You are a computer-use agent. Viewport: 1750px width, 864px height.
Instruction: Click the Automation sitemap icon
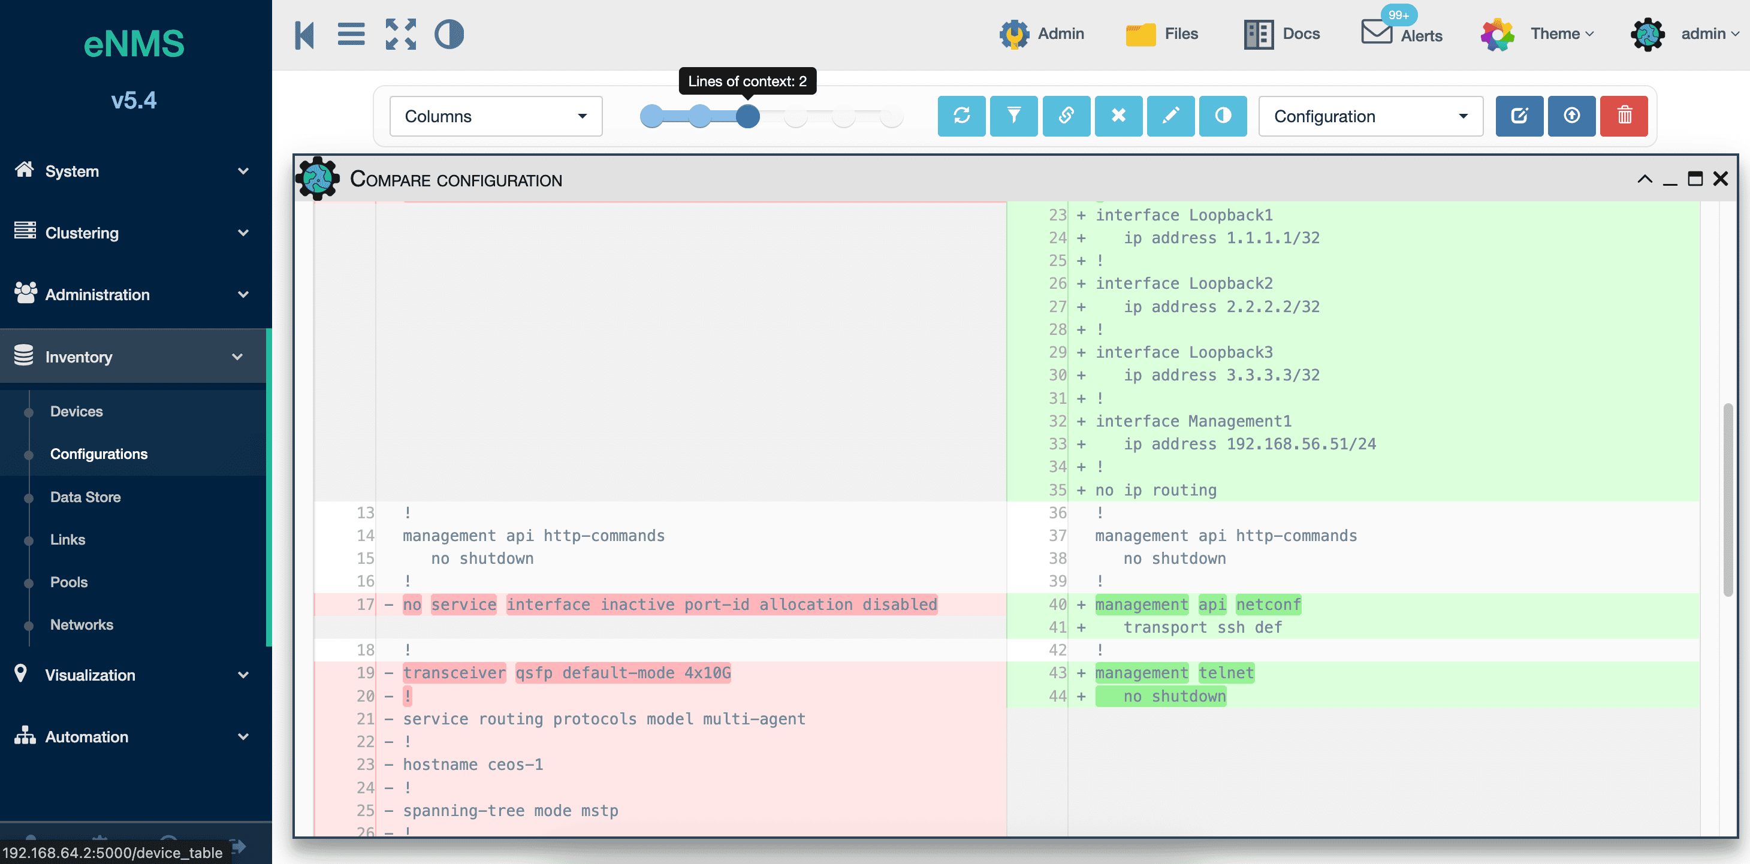point(25,735)
